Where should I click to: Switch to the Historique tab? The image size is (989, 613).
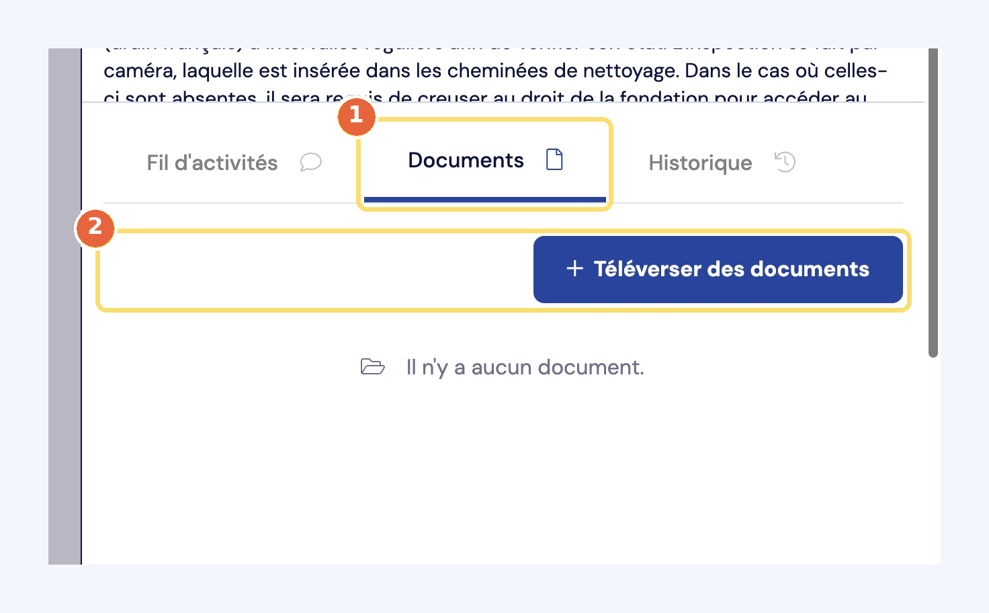722,163
